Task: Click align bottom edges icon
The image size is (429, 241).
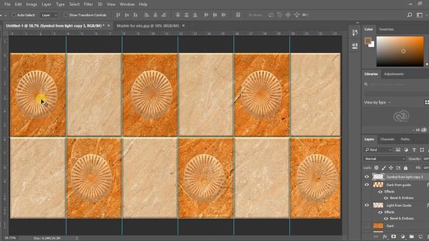Action: coord(135,15)
